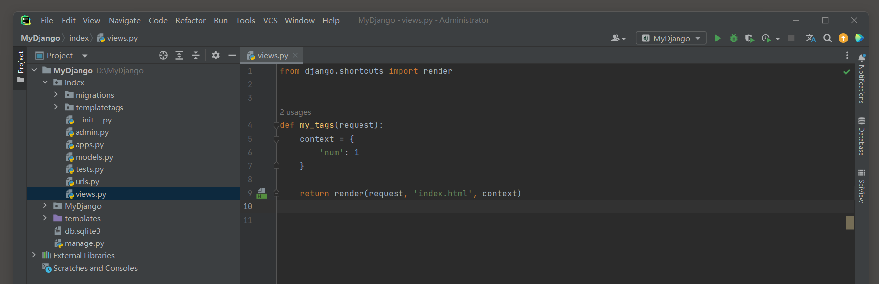Open the Tools menu
The height and width of the screenshot is (284, 879).
pos(245,20)
